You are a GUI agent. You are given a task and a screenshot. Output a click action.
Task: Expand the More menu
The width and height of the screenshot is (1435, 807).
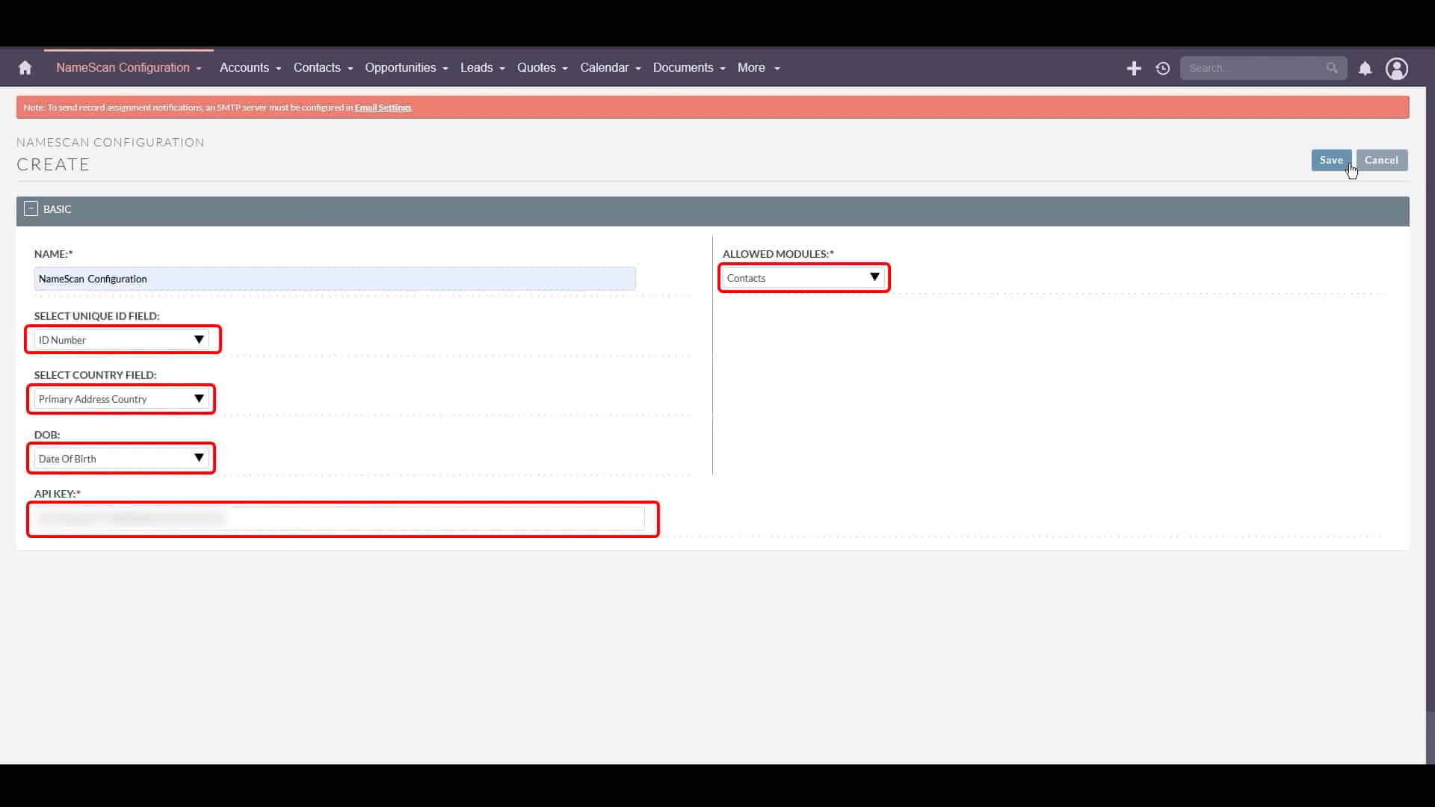759,68
